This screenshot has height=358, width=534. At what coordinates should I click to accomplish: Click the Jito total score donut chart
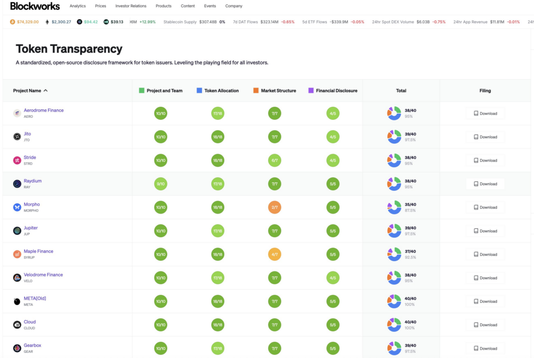pos(394,137)
